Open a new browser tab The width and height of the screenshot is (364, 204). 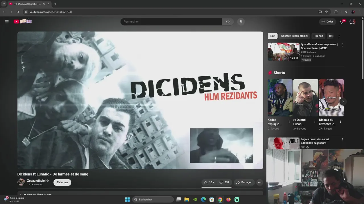click(x=55, y=4)
